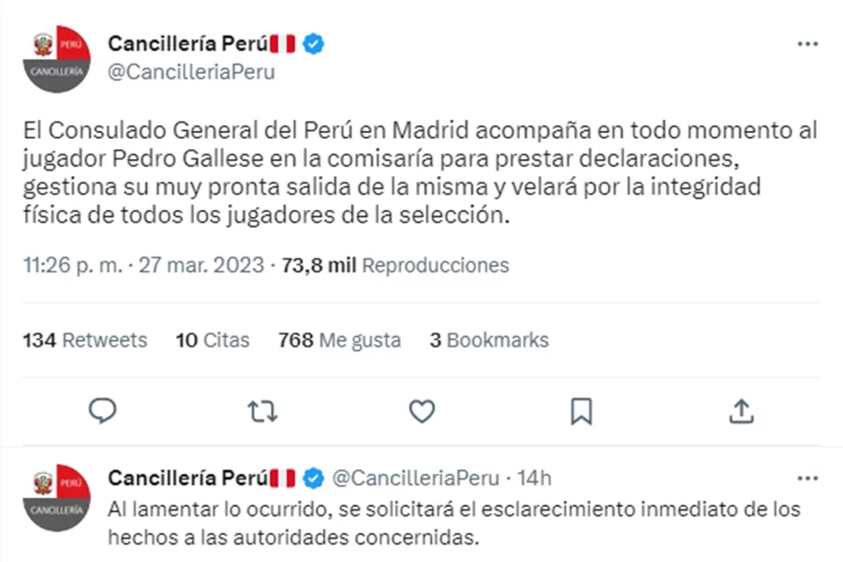This screenshot has width=843, height=562.
Task: Like the main tweet
Action: coord(421,410)
